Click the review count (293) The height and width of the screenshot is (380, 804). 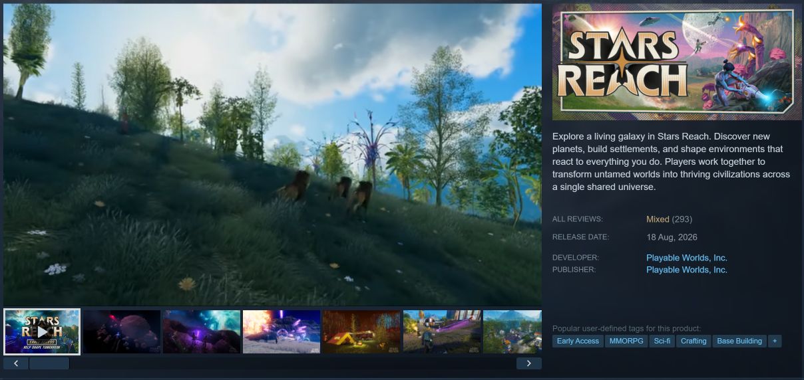click(682, 219)
